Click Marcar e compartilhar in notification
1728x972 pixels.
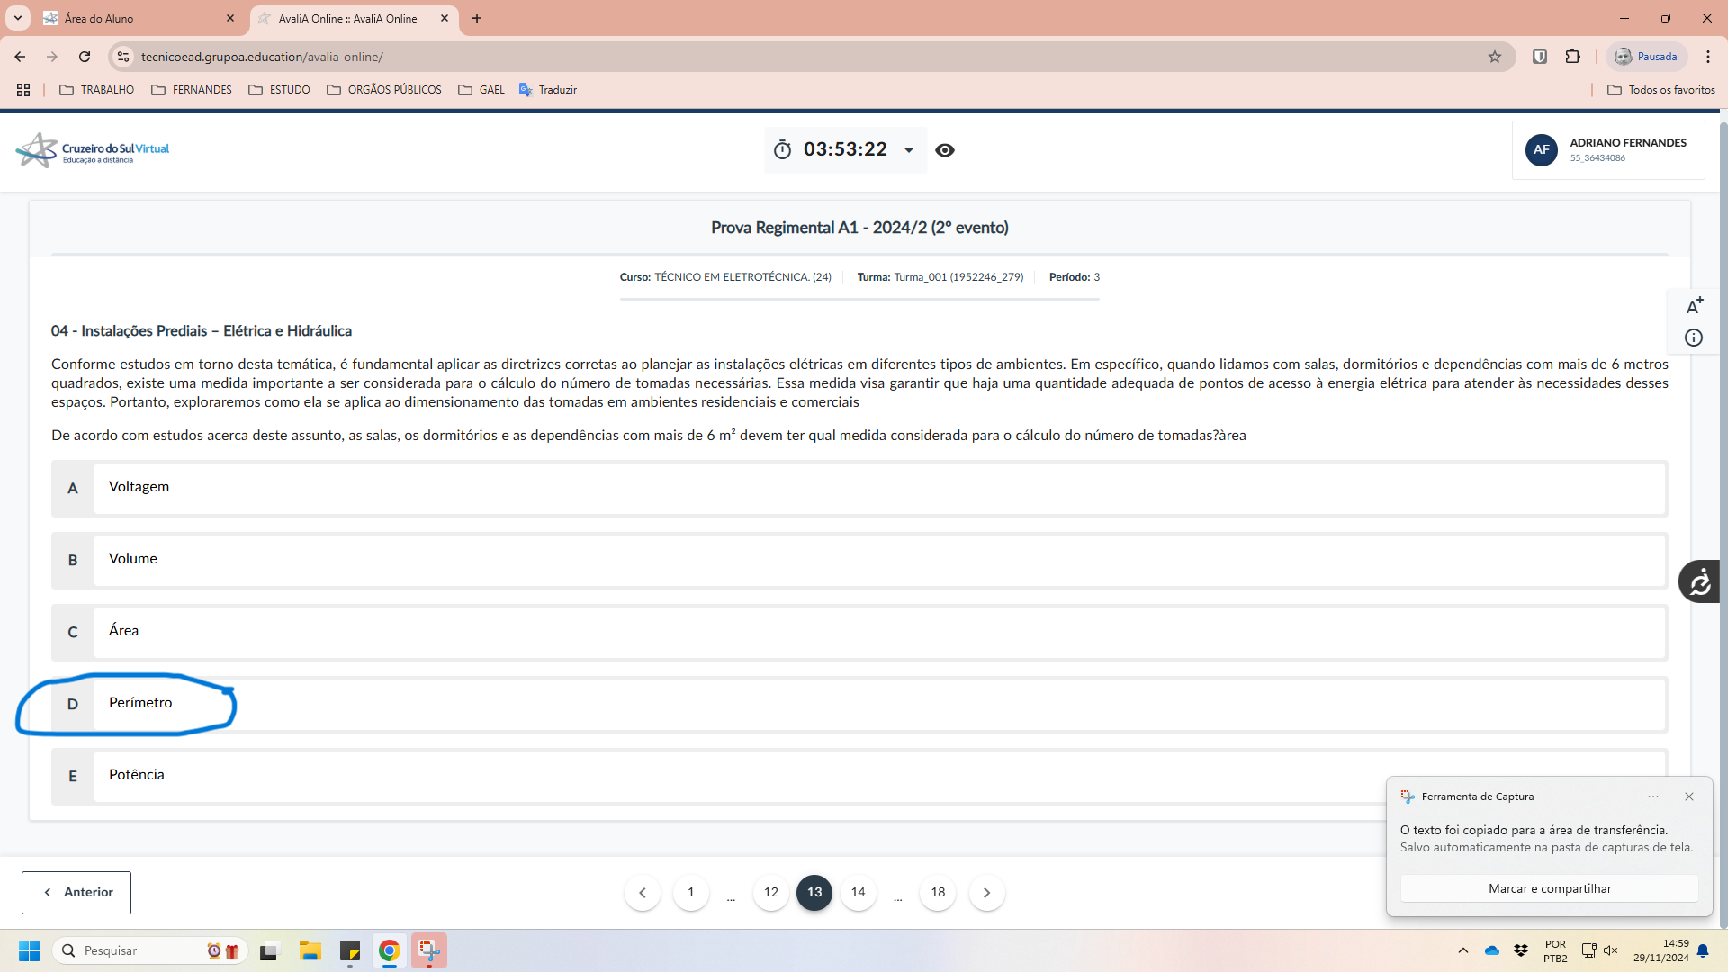[1549, 888]
